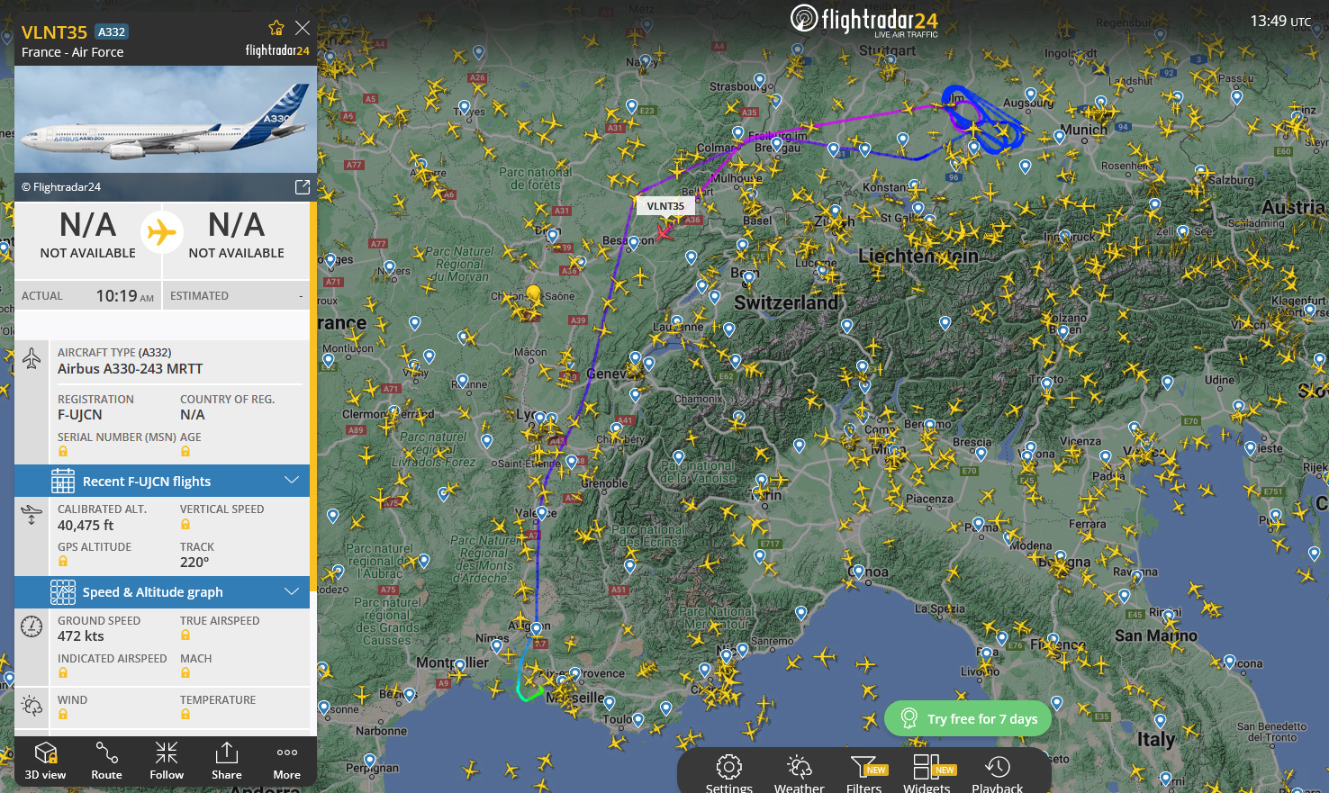This screenshot has height=793, width=1329.
Task: Click the yellow marker near Chalon-sur-Saône
Action: click(x=533, y=294)
